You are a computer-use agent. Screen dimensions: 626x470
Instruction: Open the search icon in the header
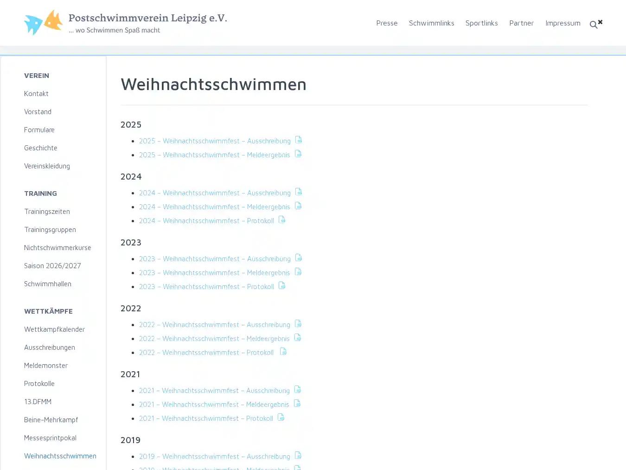pyautogui.click(x=594, y=25)
